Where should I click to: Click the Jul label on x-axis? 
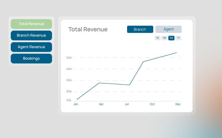tap(127, 104)
